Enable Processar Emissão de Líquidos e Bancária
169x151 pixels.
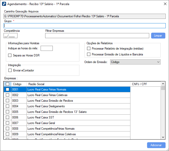coord(89,54)
